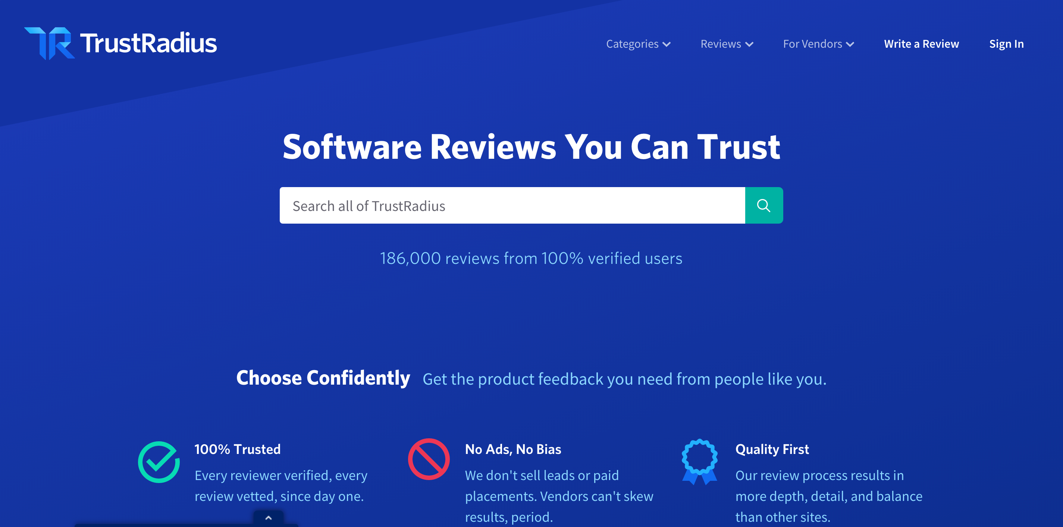Expand the bottom panel with the up chevron

pyautogui.click(x=268, y=518)
